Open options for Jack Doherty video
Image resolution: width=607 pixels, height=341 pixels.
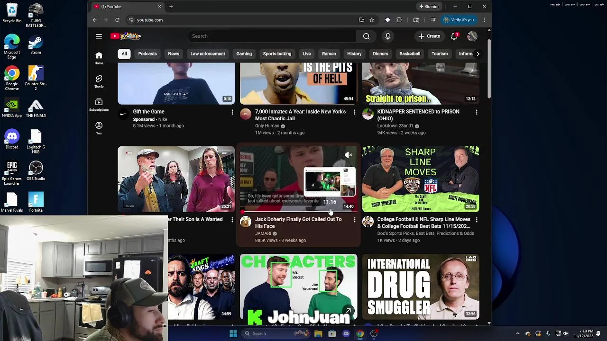coord(354,220)
